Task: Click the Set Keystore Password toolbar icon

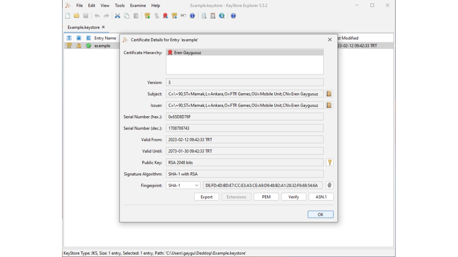Action: (183, 16)
